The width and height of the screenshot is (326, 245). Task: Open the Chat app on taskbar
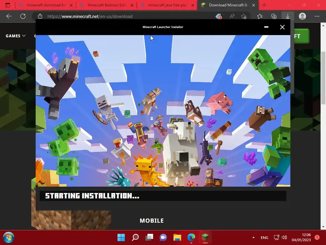(163, 237)
